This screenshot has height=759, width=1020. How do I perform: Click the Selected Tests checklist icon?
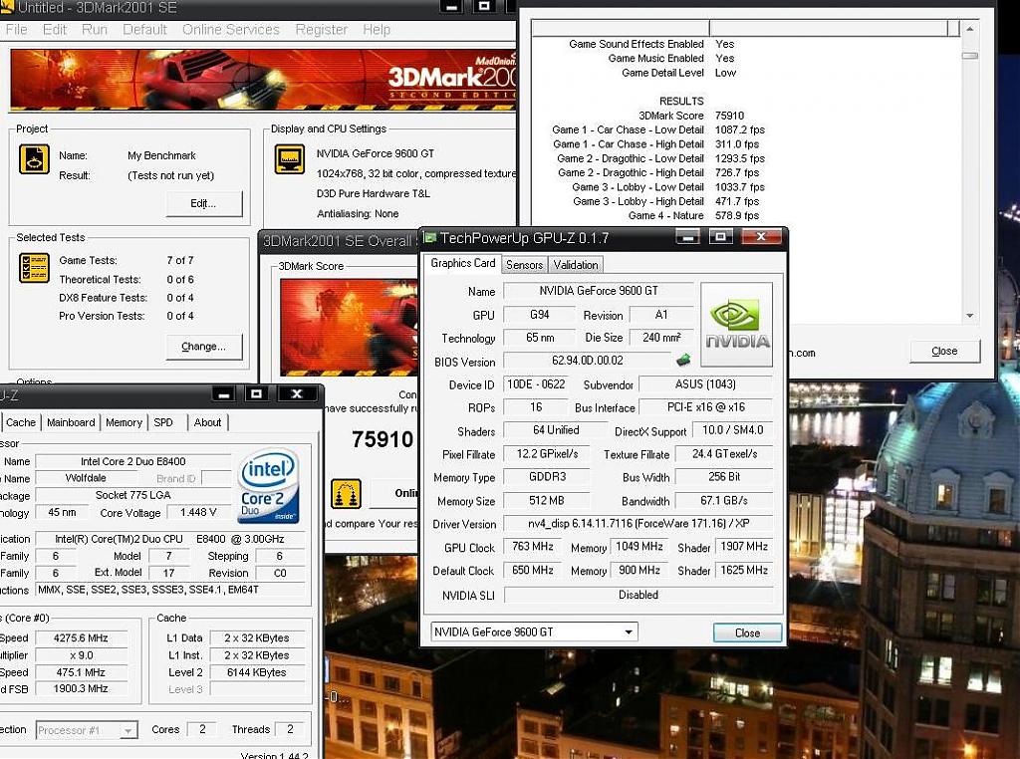[x=35, y=267]
